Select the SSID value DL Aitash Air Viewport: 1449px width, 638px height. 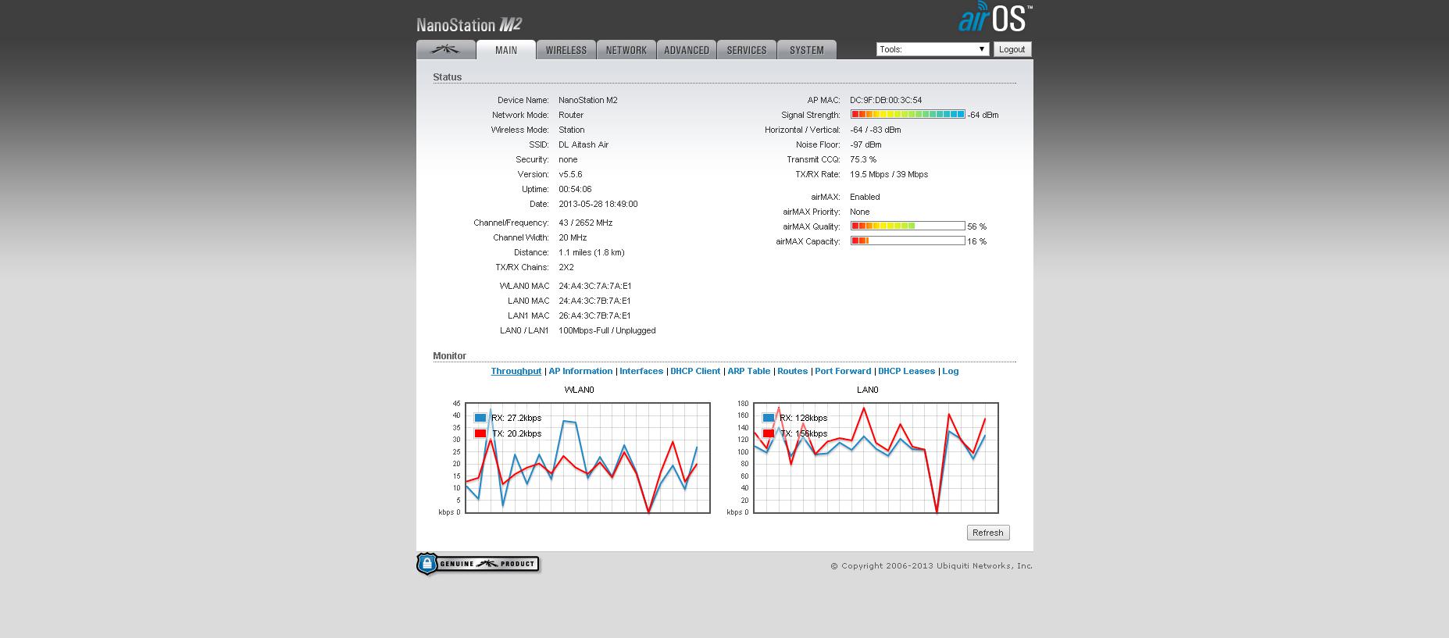(x=584, y=144)
